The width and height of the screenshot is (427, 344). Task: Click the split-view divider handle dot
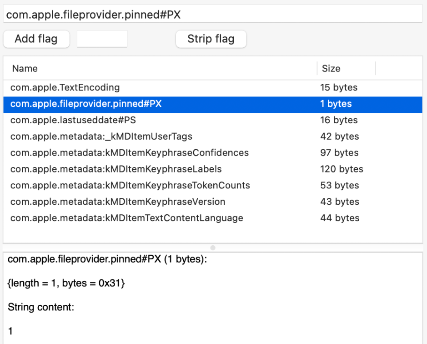(213, 248)
